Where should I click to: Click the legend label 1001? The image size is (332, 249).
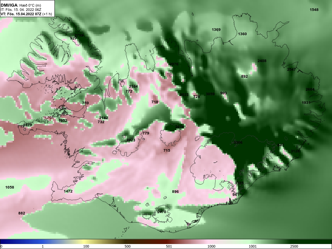click(253, 246)
